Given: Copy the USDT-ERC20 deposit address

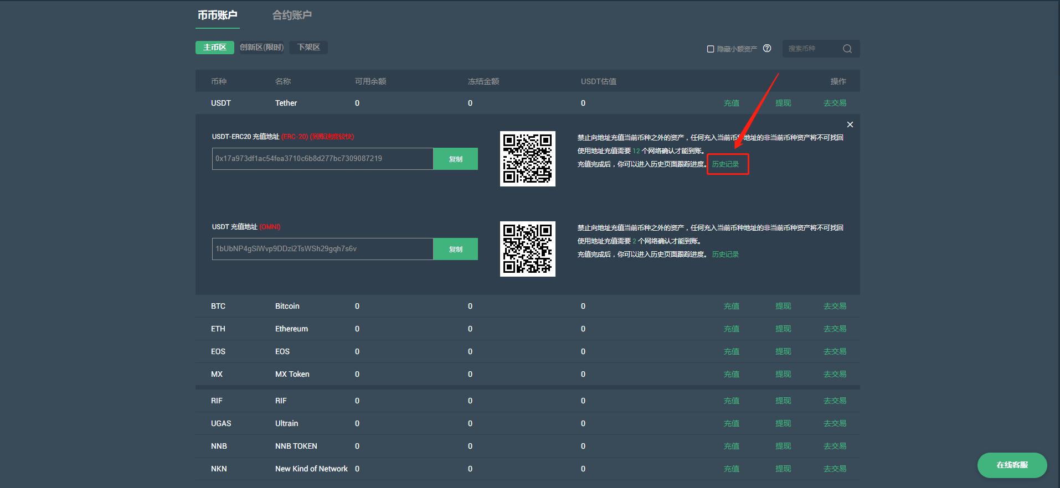Looking at the screenshot, I should click(x=456, y=159).
